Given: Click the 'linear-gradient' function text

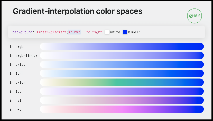Looking at the screenshot, I should 51,32.
